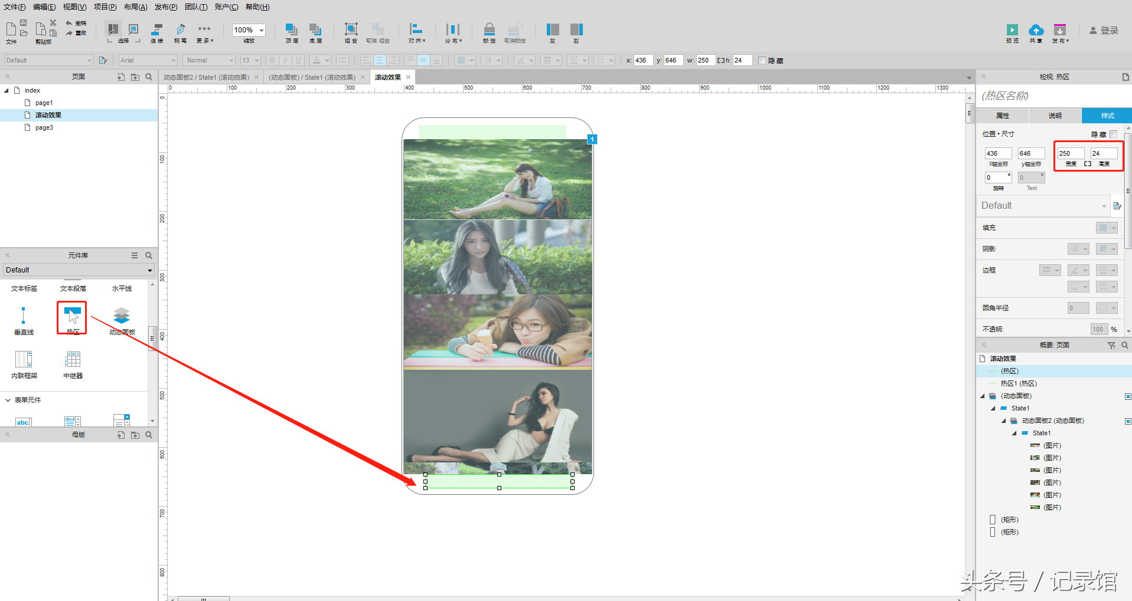Bring selection to 顶层 (front)
This screenshot has height=601, width=1132.
pos(292,33)
